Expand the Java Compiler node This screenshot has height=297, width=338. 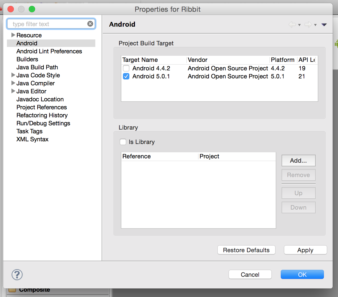(13, 83)
